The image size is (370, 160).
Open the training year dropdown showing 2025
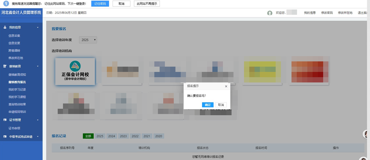[x=88, y=40]
